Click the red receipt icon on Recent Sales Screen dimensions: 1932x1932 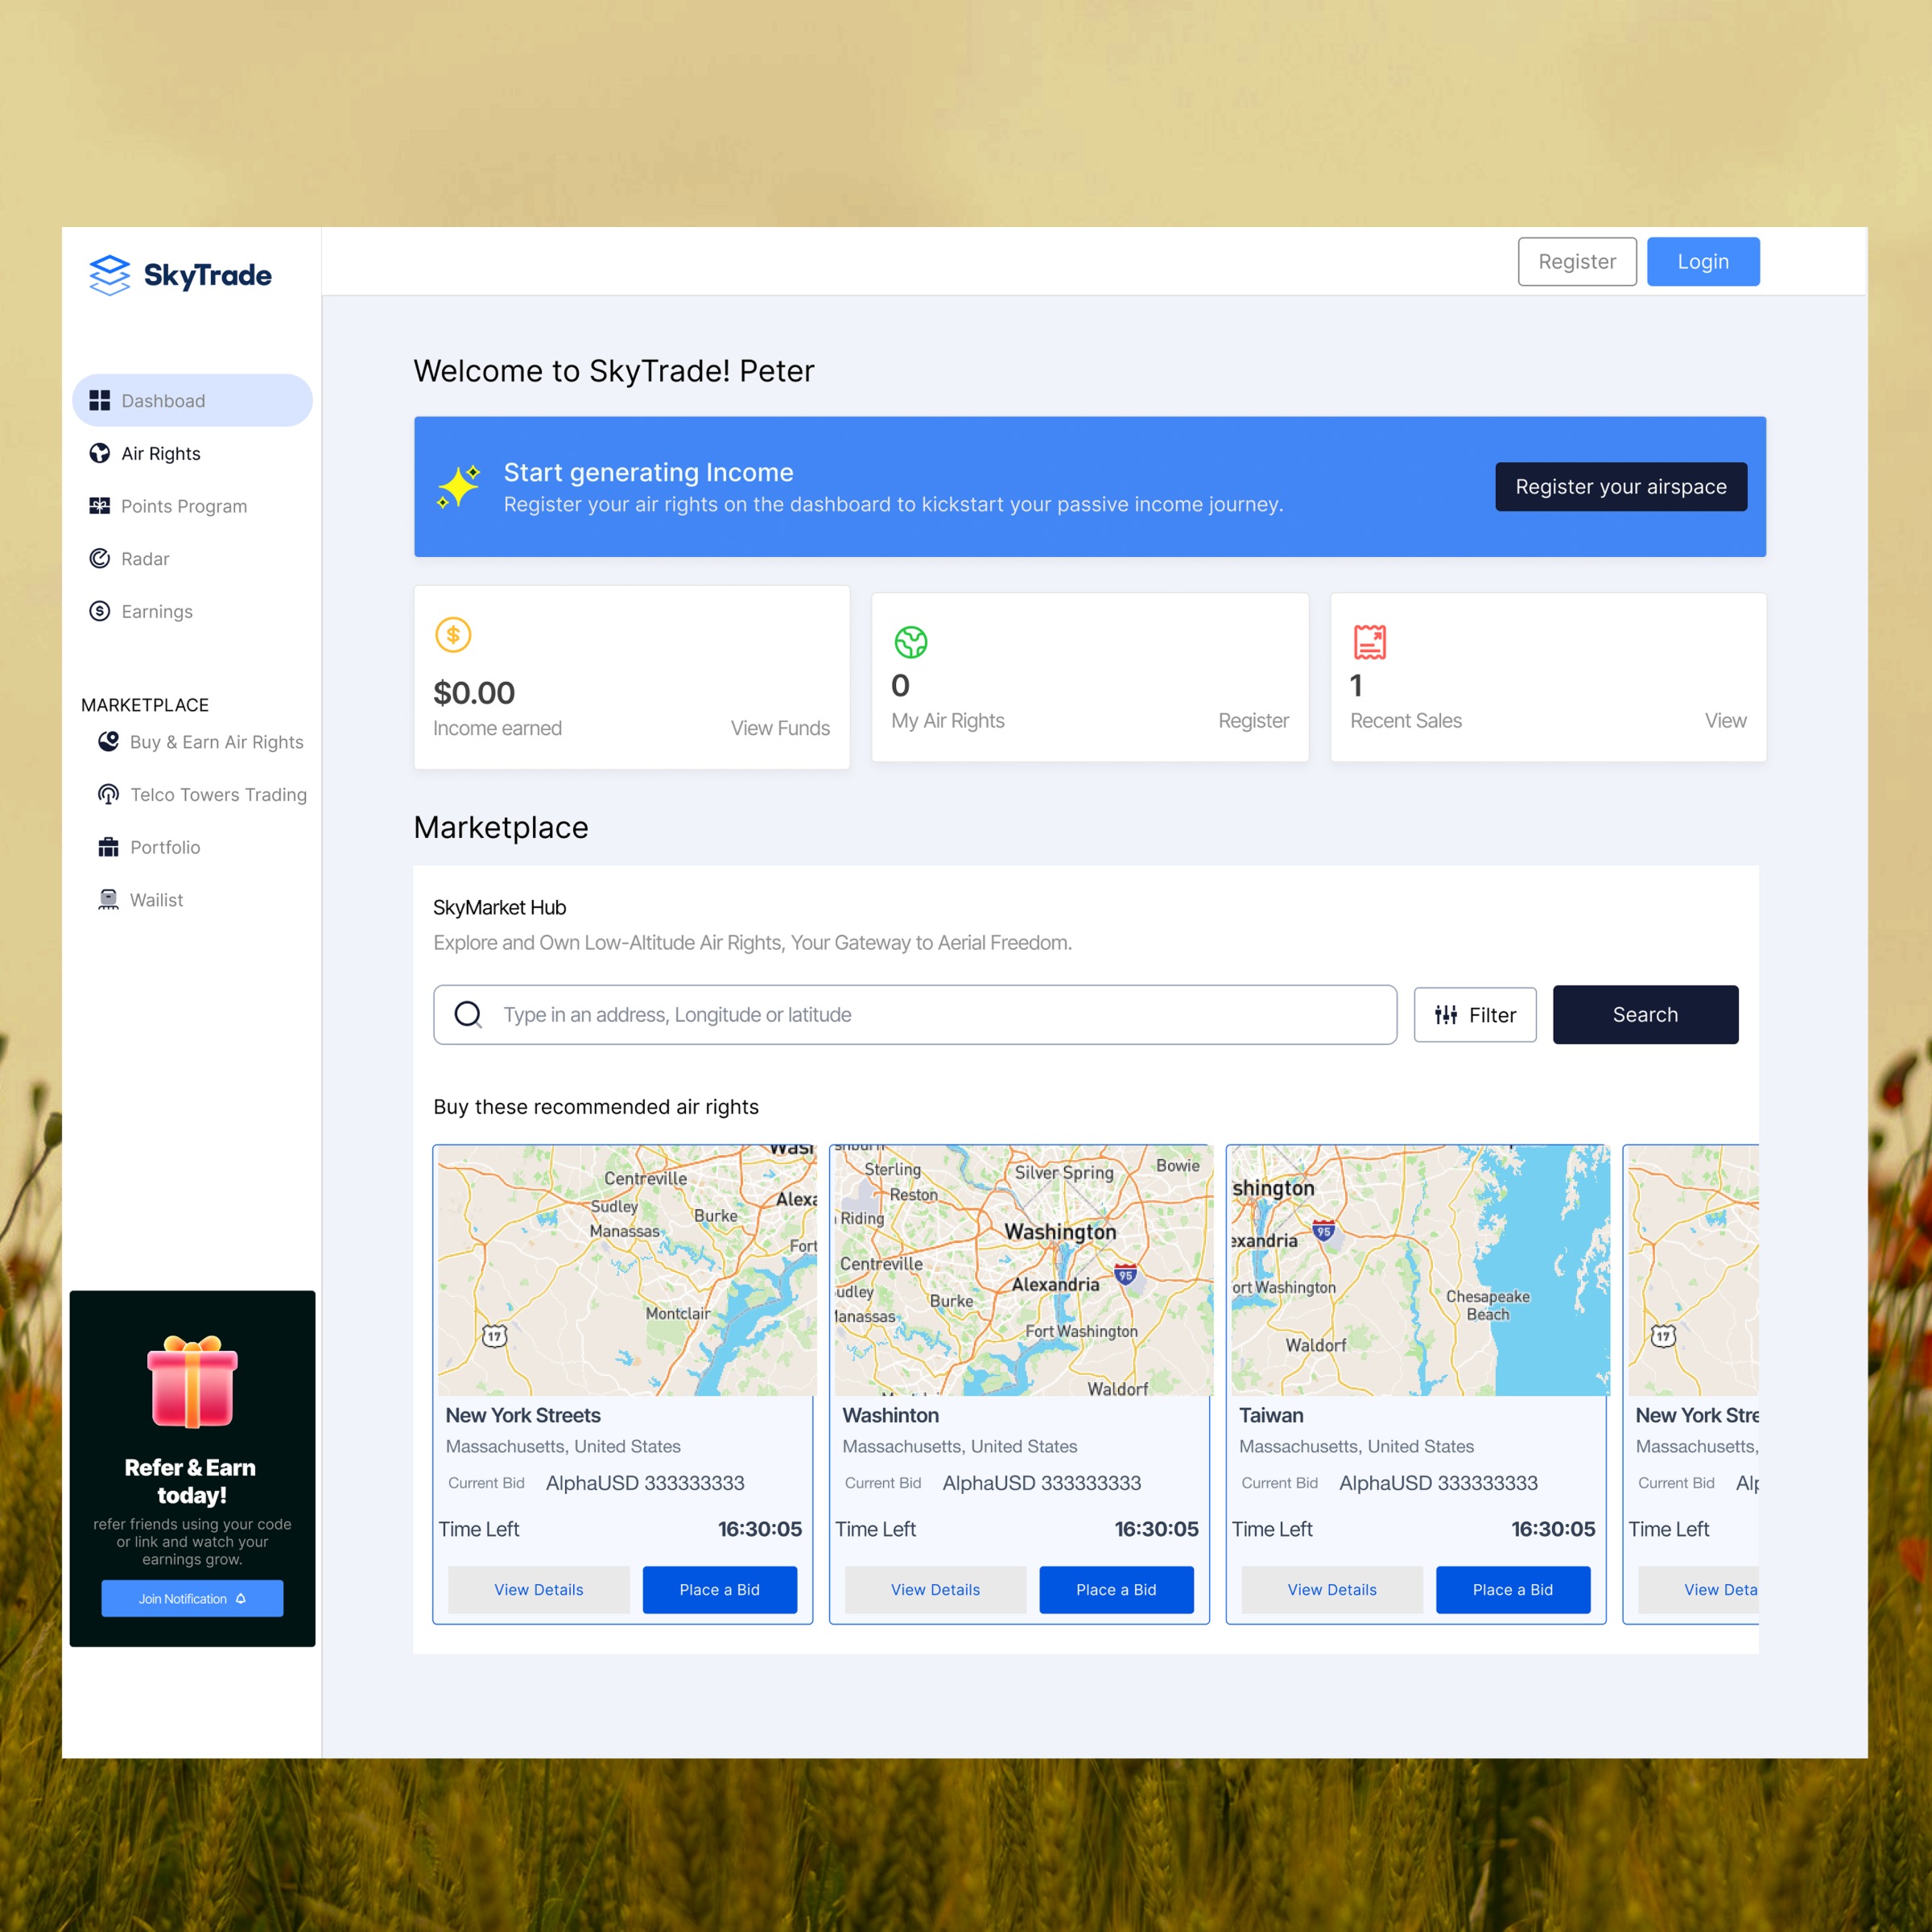point(1369,642)
